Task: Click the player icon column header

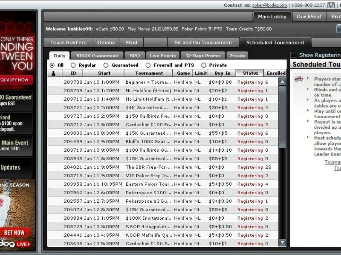Action: [53, 73]
